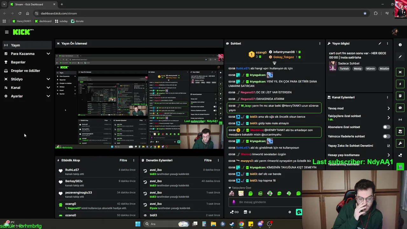The height and width of the screenshot is (229, 407).
Task: Click the points icon below chat input
Action: click(x=232, y=212)
